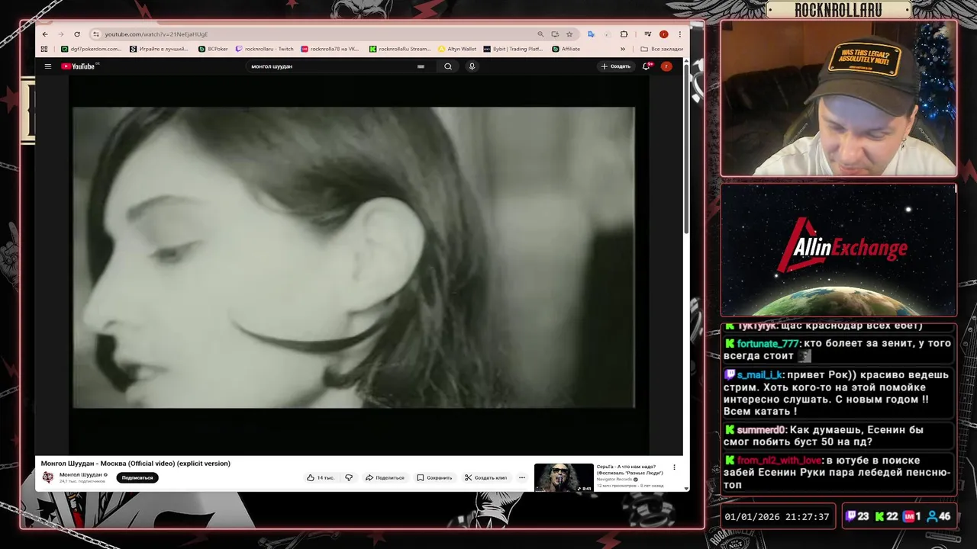Open the dgf7pokerdom.com bookmark

point(91,49)
